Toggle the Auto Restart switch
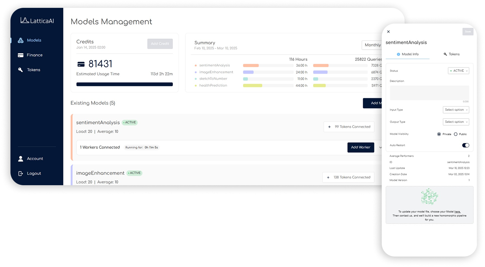Viewport: 485px width, 267px height. [x=465, y=145]
